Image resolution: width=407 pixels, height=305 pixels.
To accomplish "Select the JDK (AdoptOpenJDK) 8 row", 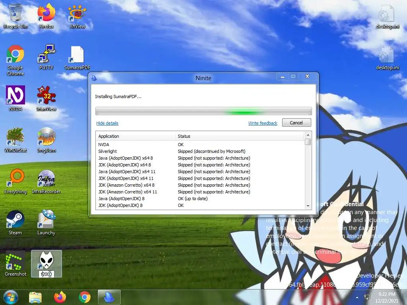I will click(x=200, y=205).
